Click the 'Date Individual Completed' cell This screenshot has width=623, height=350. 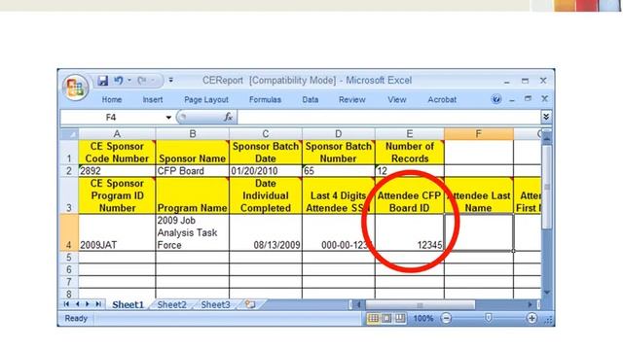pos(266,195)
